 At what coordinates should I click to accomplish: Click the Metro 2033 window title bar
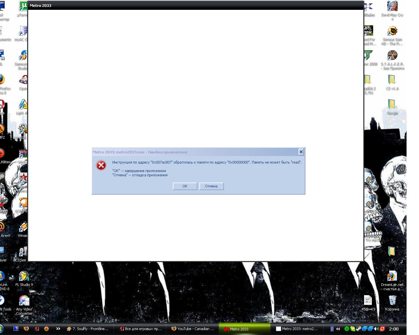[x=196, y=5]
